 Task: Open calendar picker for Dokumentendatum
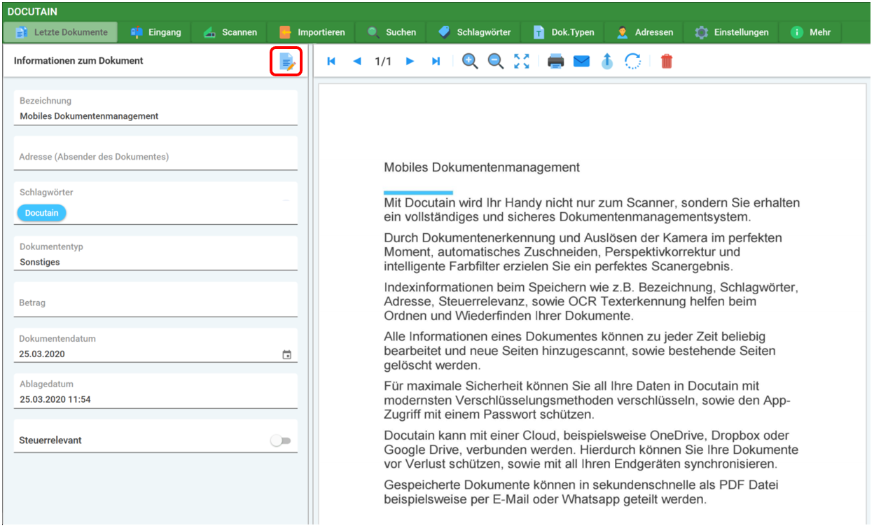pos(286,355)
